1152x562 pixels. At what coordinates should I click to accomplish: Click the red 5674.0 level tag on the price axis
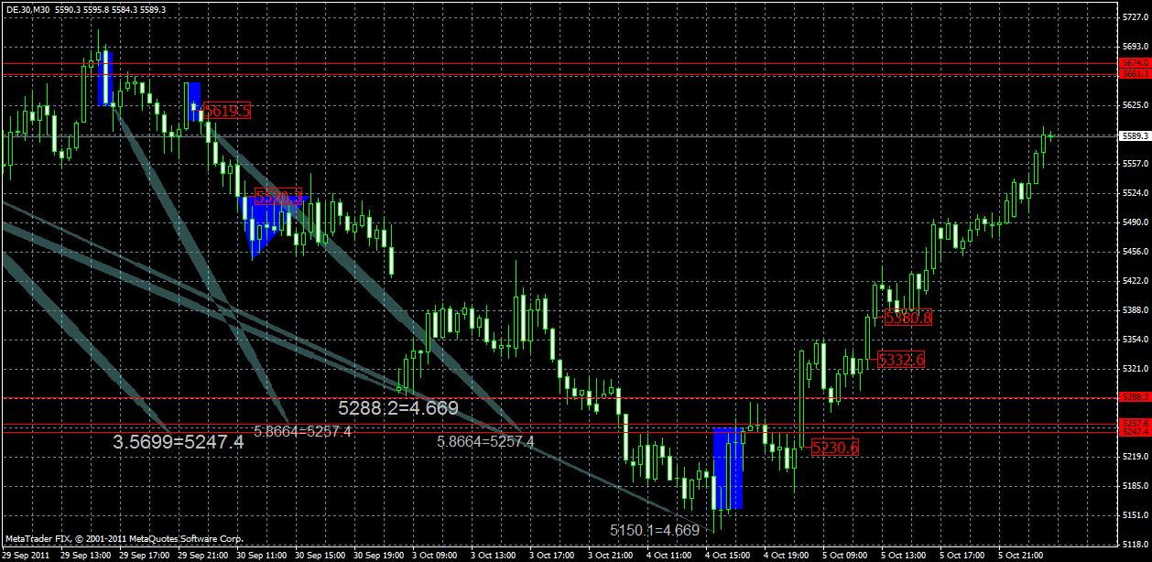(x=1136, y=62)
